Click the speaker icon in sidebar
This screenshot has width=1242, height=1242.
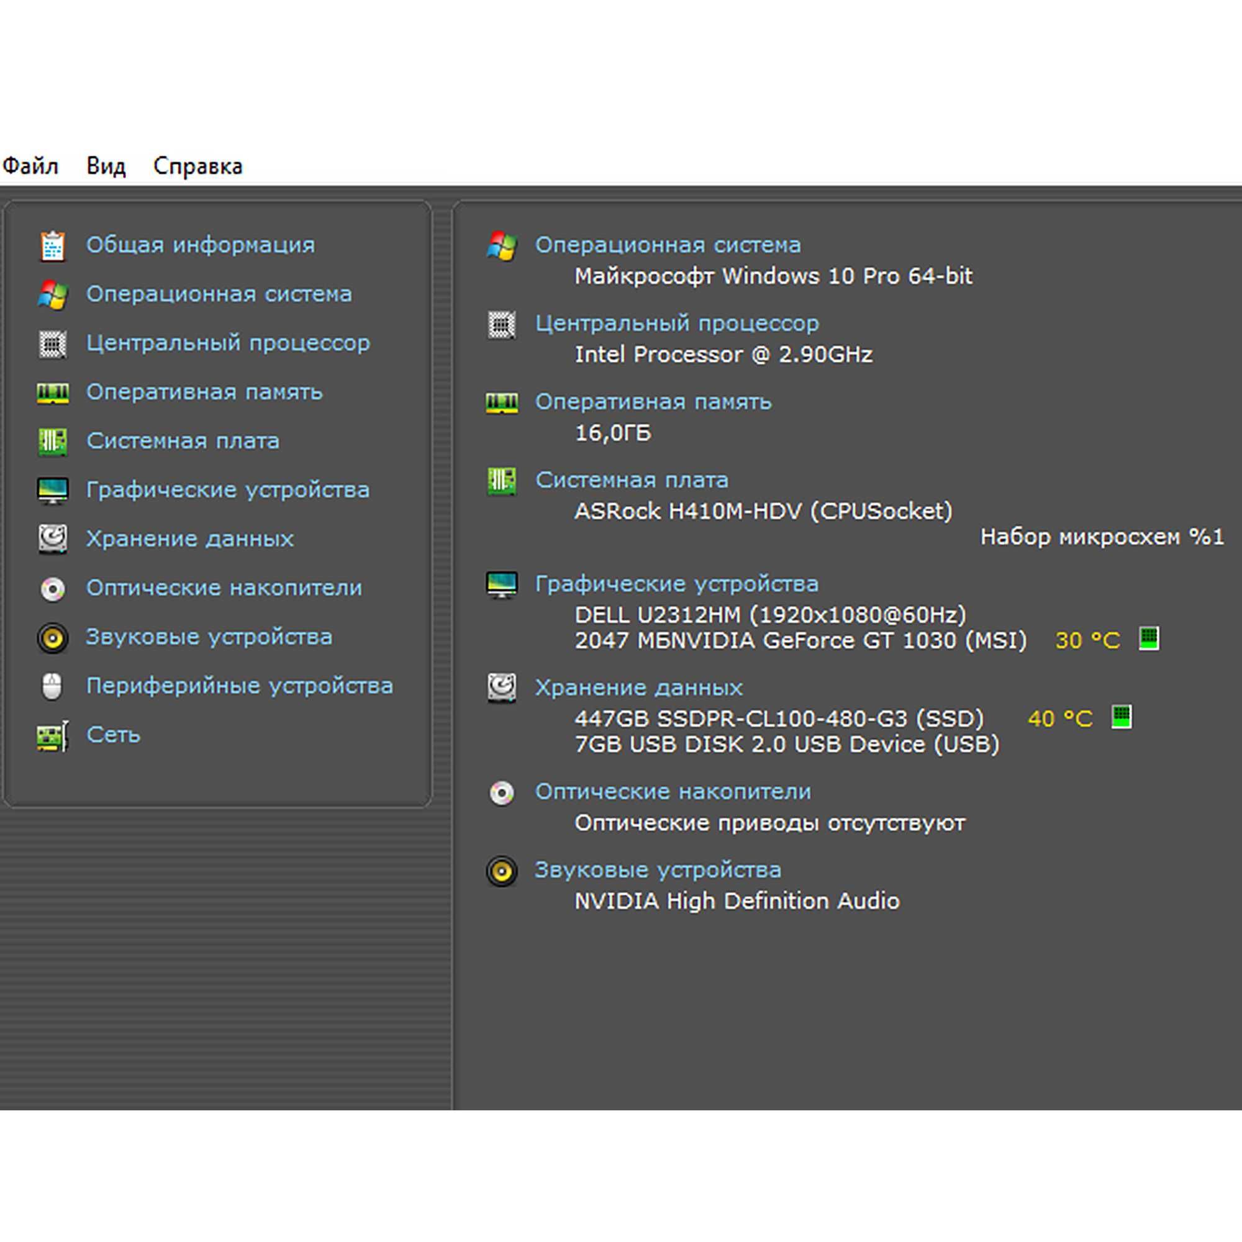[x=53, y=638]
